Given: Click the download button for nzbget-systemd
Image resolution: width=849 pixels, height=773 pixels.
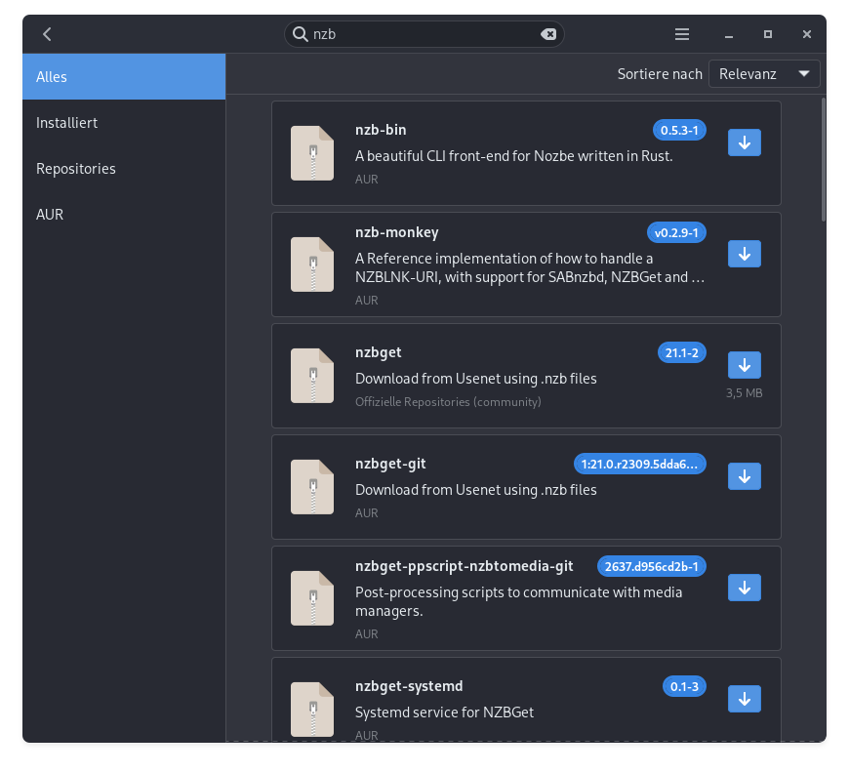Looking at the screenshot, I should (744, 699).
